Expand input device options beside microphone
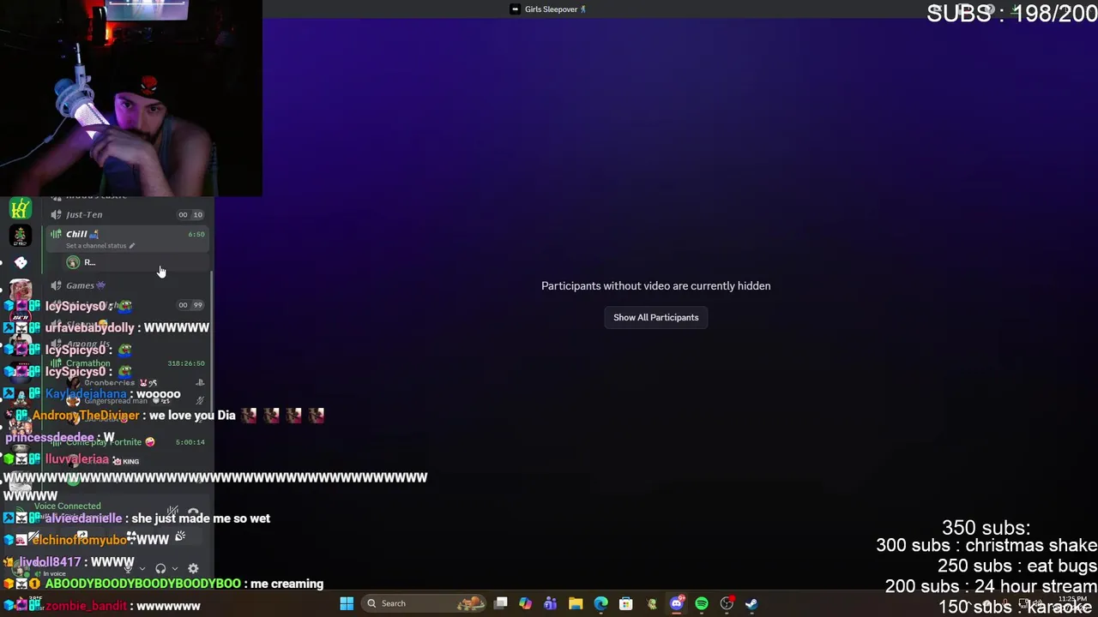This screenshot has width=1098, height=617. tap(142, 568)
